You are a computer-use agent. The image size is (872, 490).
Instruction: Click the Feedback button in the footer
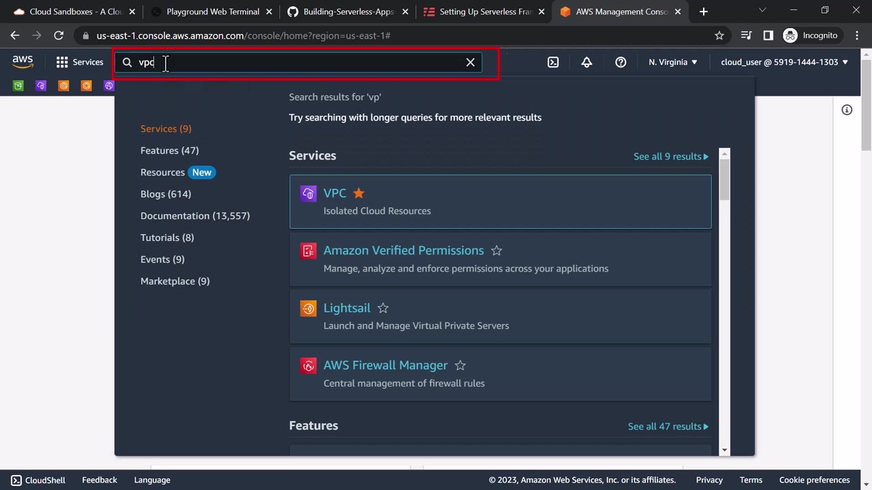pos(99,480)
